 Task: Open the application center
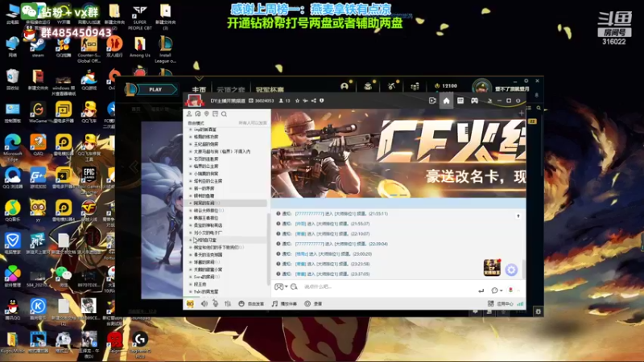point(500,304)
